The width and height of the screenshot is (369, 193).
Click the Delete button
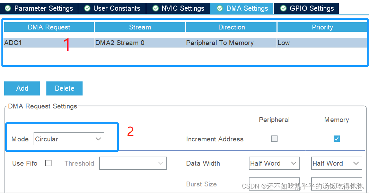(64, 88)
